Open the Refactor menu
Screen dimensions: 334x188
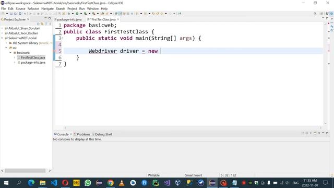[33, 8]
